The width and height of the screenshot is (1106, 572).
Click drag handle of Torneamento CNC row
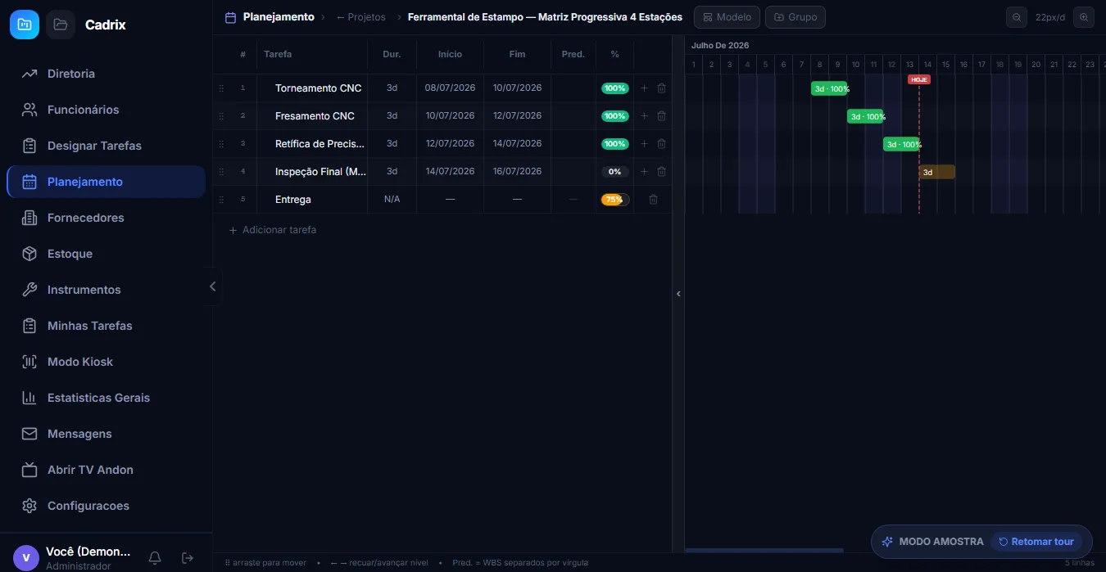point(221,88)
